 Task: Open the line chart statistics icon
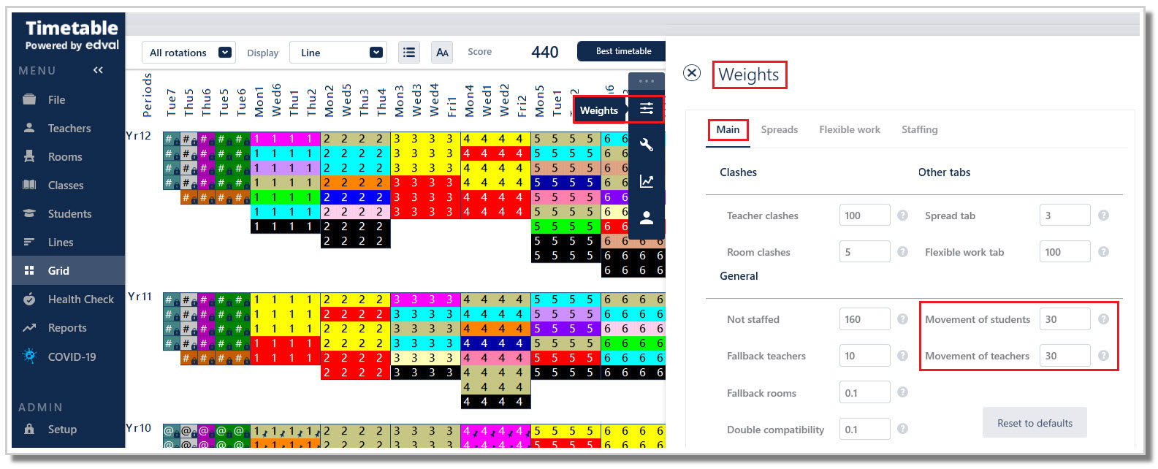click(x=647, y=181)
